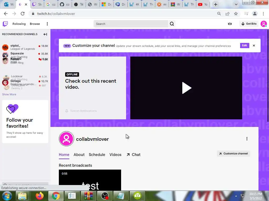Screen dimensions: 269x201
Task: Play the recent video in the player
Action: tap(186, 88)
